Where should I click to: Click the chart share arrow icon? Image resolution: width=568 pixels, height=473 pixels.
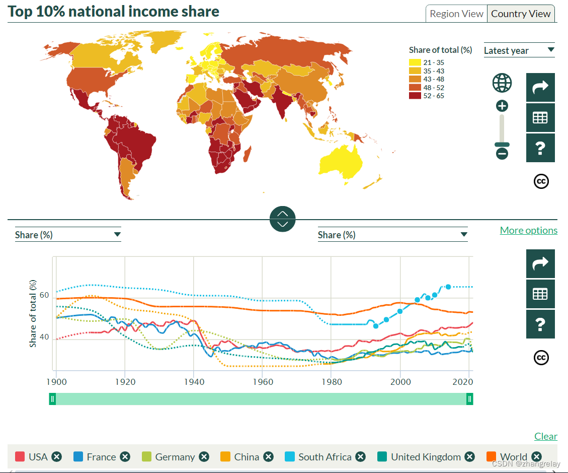coord(540,264)
